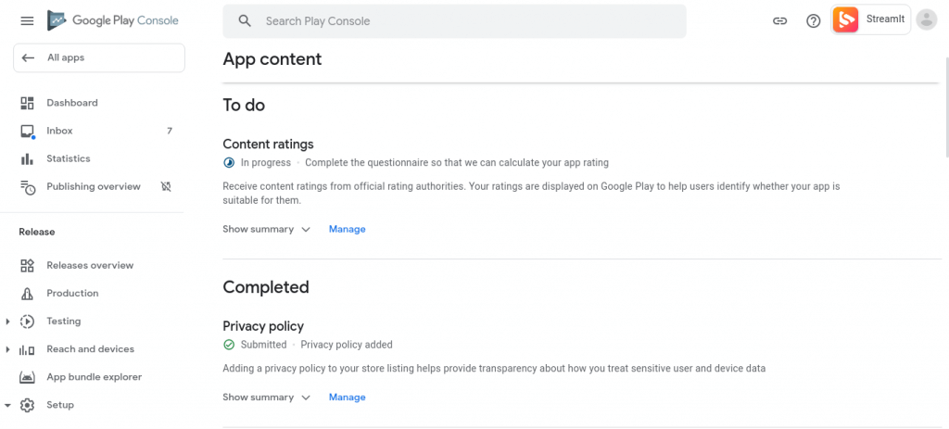Click the link icon in top bar
Image resolution: width=949 pixels, height=429 pixels.
tap(780, 20)
